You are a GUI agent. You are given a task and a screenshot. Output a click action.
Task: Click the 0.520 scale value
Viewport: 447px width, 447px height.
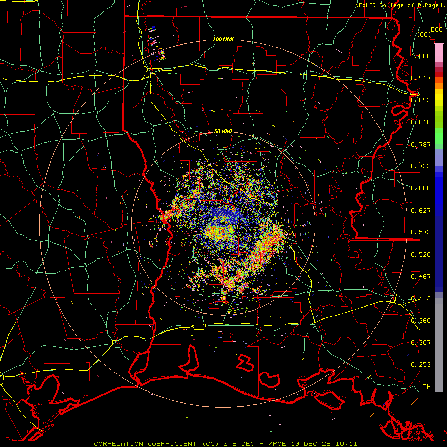[x=421, y=254]
